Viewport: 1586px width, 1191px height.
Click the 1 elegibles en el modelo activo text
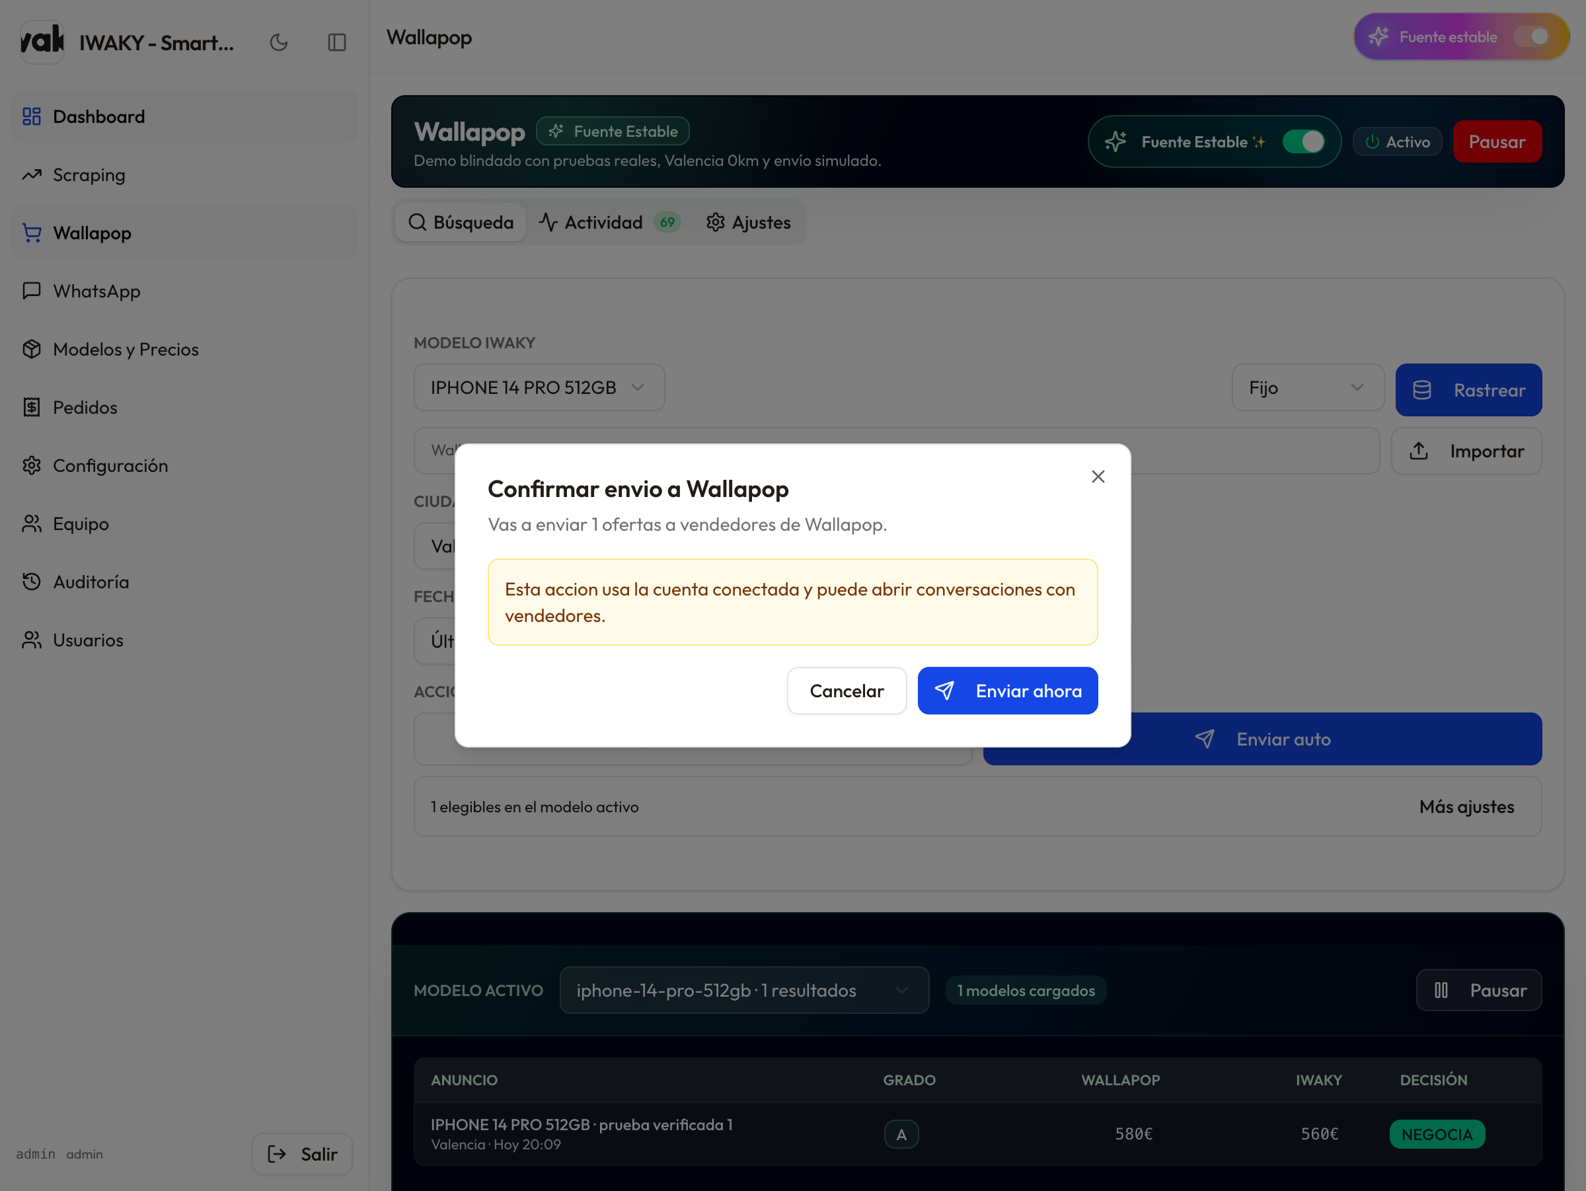coord(534,806)
